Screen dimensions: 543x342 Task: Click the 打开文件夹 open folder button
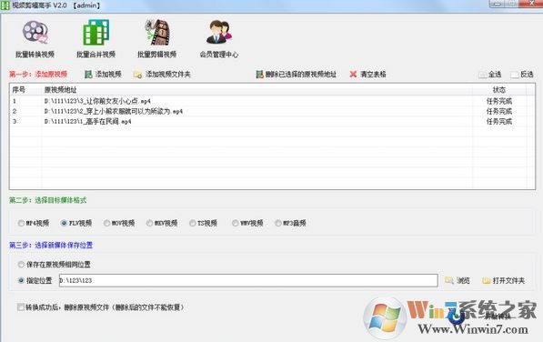tap(504, 280)
